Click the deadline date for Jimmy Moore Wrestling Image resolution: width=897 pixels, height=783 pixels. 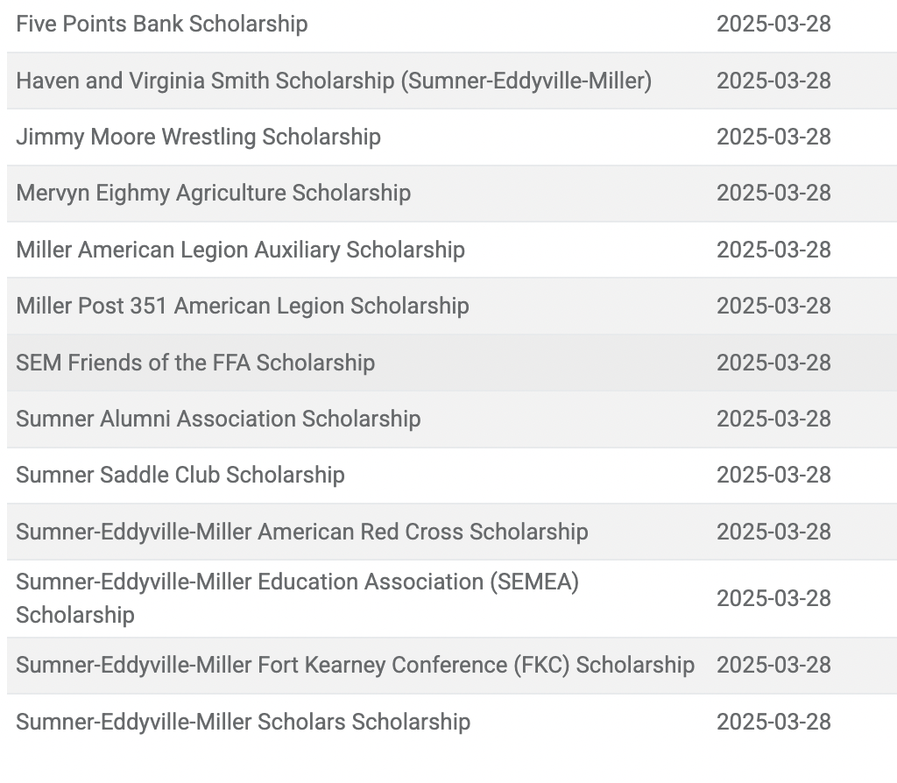(773, 138)
